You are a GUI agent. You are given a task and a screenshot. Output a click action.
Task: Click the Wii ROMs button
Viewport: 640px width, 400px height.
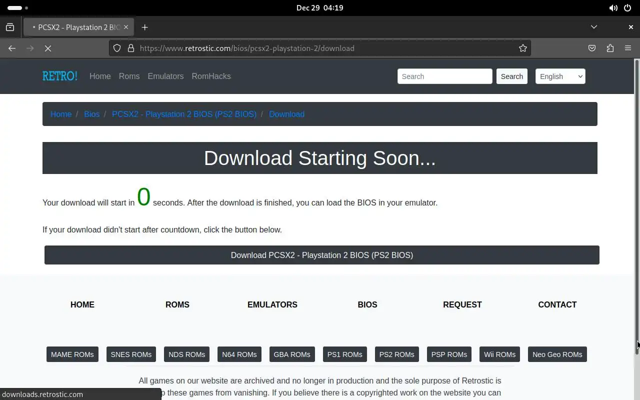499,354
